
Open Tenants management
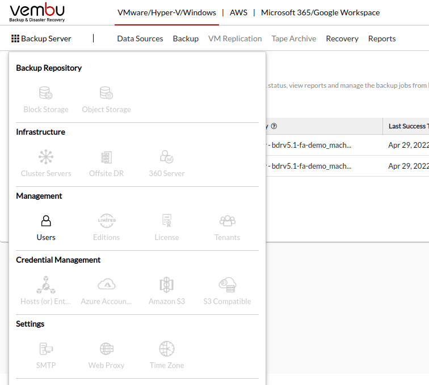[227, 228]
